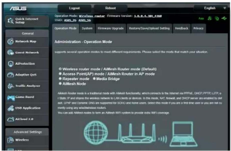Open USB Application menu label

(28, 108)
